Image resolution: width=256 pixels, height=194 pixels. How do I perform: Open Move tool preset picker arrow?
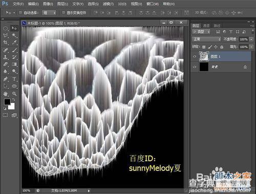[14, 13]
